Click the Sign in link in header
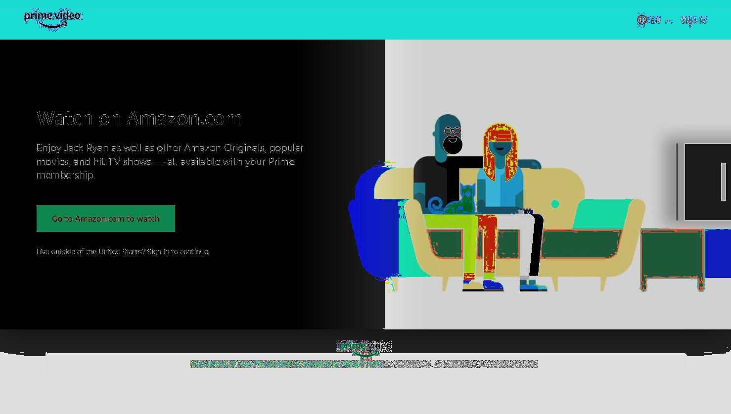 (694, 20)
